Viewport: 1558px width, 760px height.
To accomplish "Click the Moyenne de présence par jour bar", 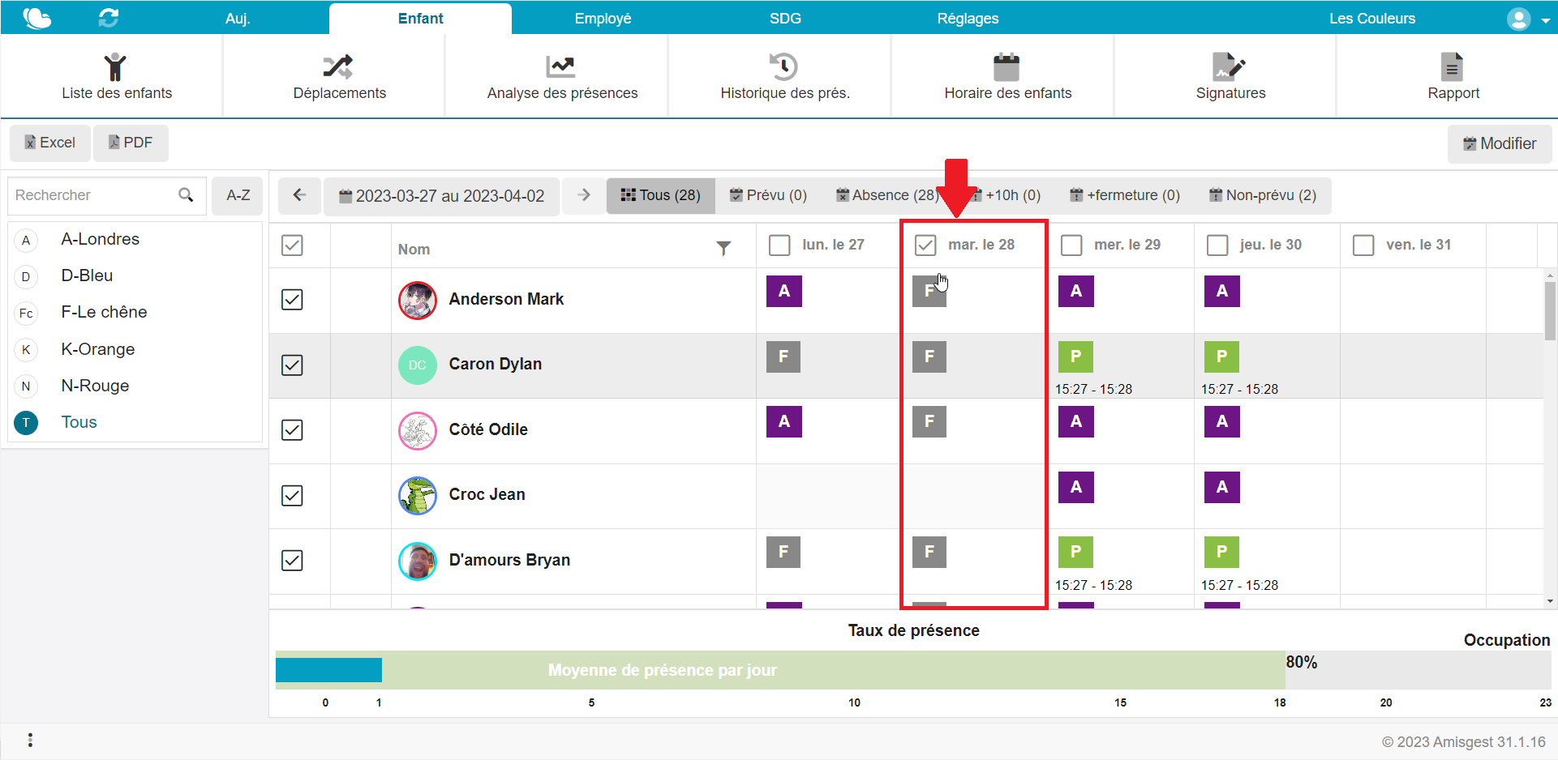I will [x=780, y=670].
